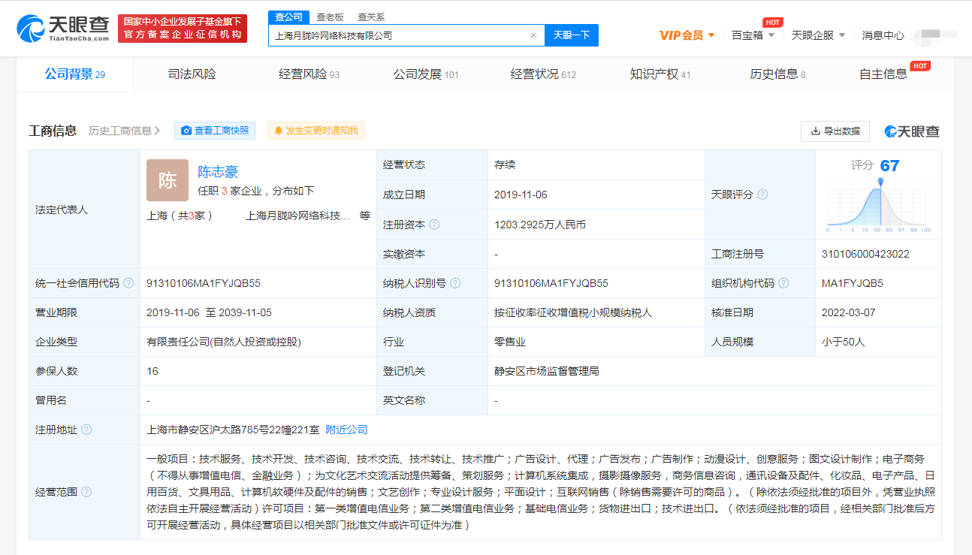Open 消息中心
This screenshot has width=972, height=555.
883,35
